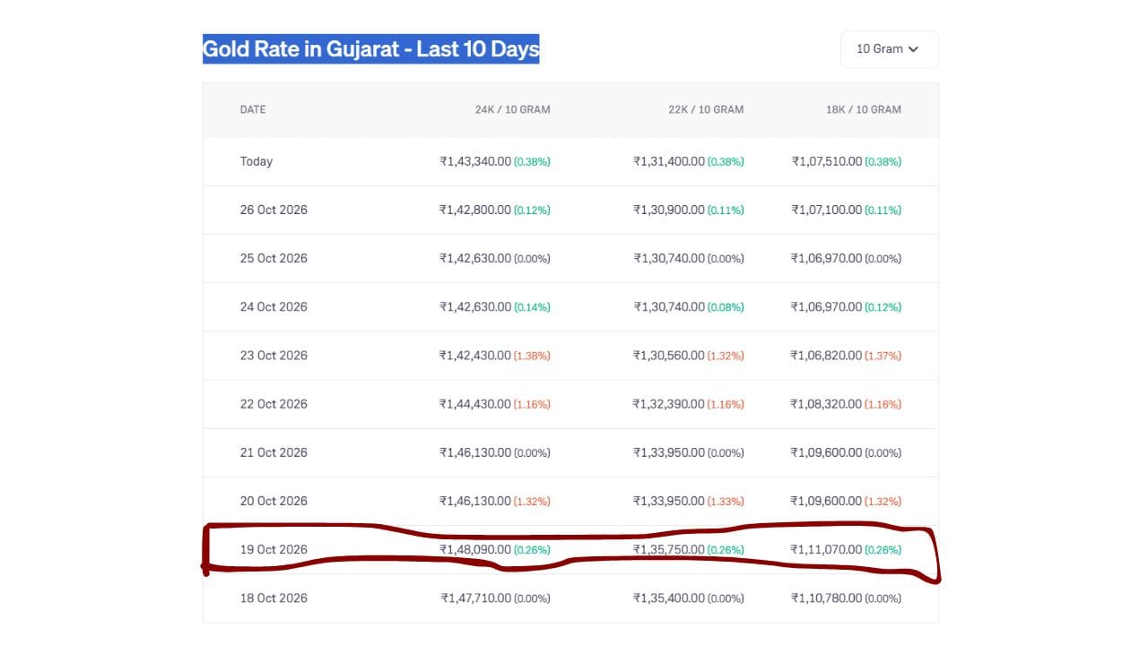This screenshot has height=645, width=1148.
Task: Select the 22K / 10 GRAM column header
Action: tap(706, 109)
